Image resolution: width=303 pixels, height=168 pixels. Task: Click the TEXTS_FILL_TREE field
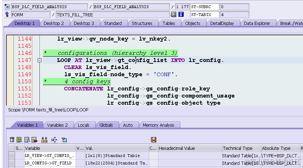[113, 15]
